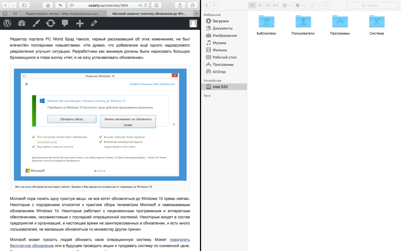Screen dimensions: 401x251
Task: Go to next slide arrow in Windows 10 dialog image
Action: (x=174, y=124)
